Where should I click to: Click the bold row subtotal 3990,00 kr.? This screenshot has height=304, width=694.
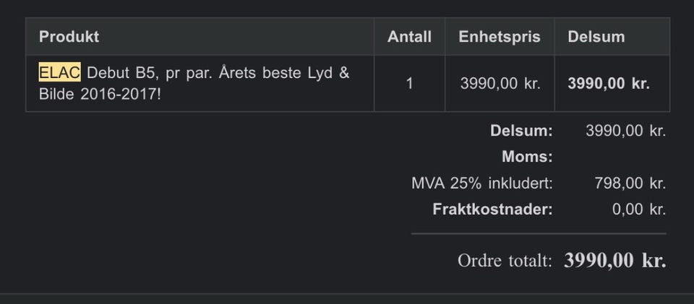[x=609, y=84]
